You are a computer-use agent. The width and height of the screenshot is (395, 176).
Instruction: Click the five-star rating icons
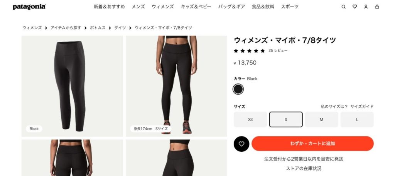click(x=249, y=51)
